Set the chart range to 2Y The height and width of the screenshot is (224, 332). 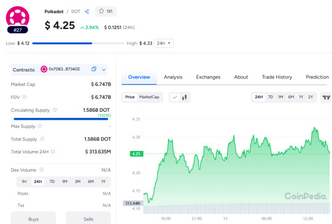point(310,97)
